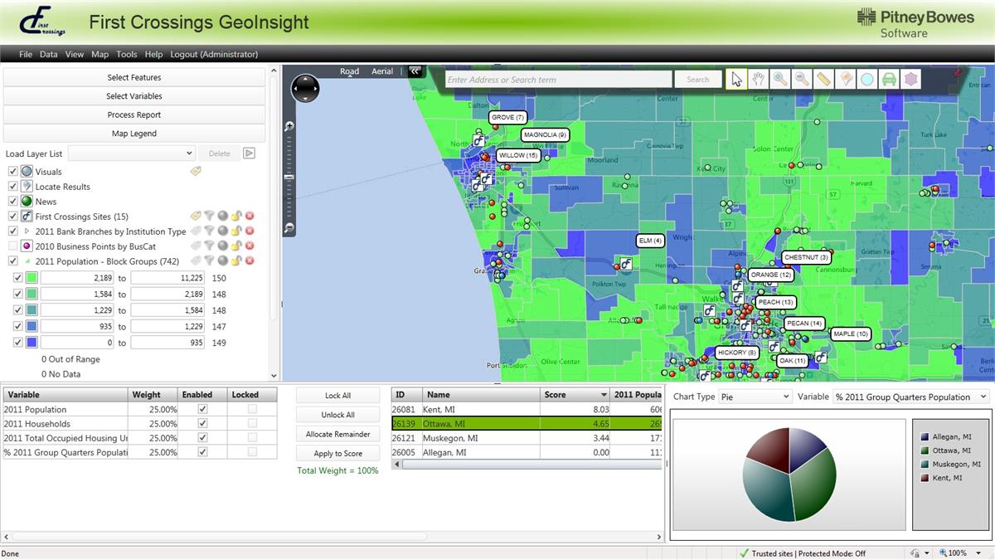Select the car drive-time tool
This screenshot has width=995, height=560.
pyautogui.click(x=888, y=79)
